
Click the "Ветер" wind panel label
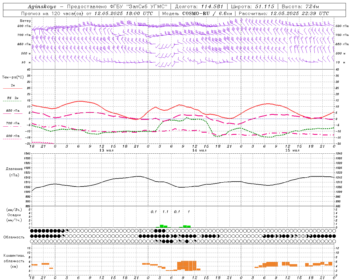click(x=25, y=21)
